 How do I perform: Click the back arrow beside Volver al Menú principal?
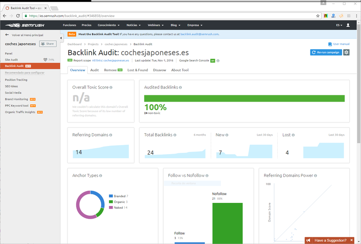coord(7,35)
